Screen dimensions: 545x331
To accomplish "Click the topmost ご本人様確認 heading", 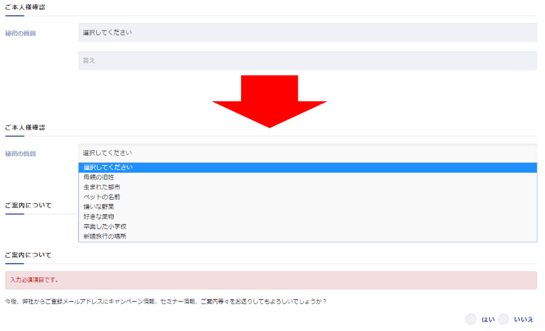I will 25,6.
